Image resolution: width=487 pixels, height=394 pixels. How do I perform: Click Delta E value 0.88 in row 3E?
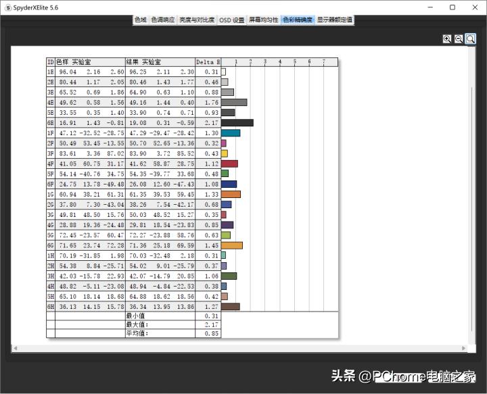[x=212, y=93]
